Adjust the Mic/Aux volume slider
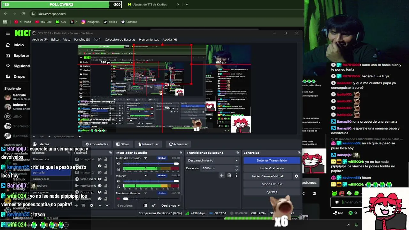Image resolution: width=409 pixels, height=230 pixels. pos(151,181)
